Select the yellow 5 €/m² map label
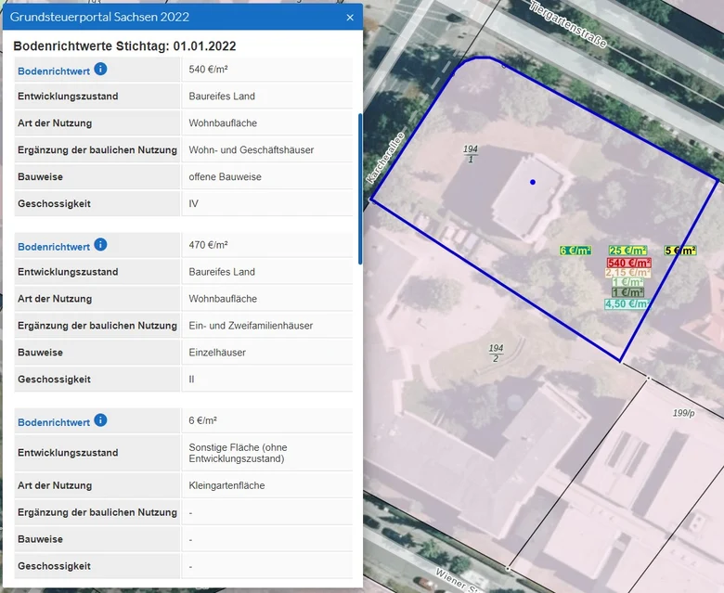Screen dimensions: 724x593 [680, 251]
